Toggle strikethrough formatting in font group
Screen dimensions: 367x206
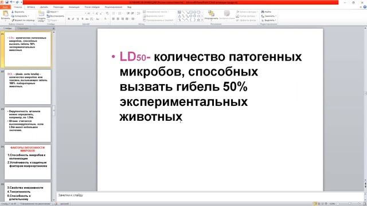(x=87, y=19)
